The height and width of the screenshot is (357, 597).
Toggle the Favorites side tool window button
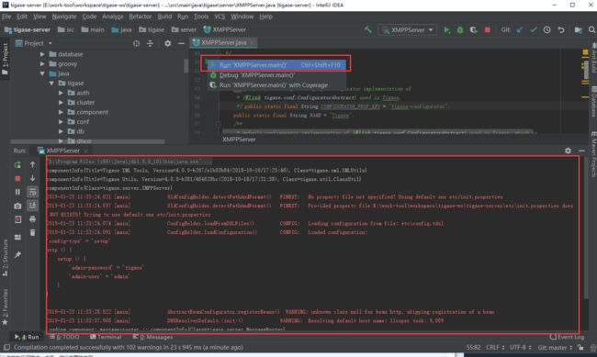[5, 307]
